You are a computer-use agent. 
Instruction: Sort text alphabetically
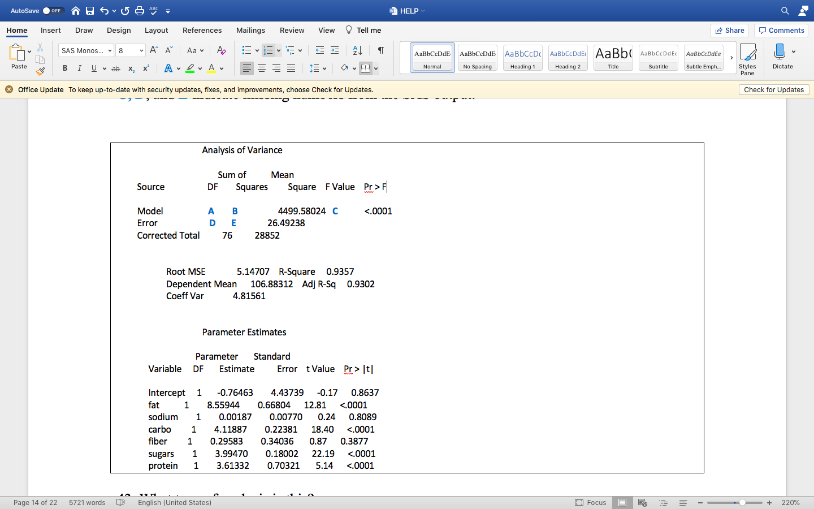pyautogui.click(x=358, y=50)
